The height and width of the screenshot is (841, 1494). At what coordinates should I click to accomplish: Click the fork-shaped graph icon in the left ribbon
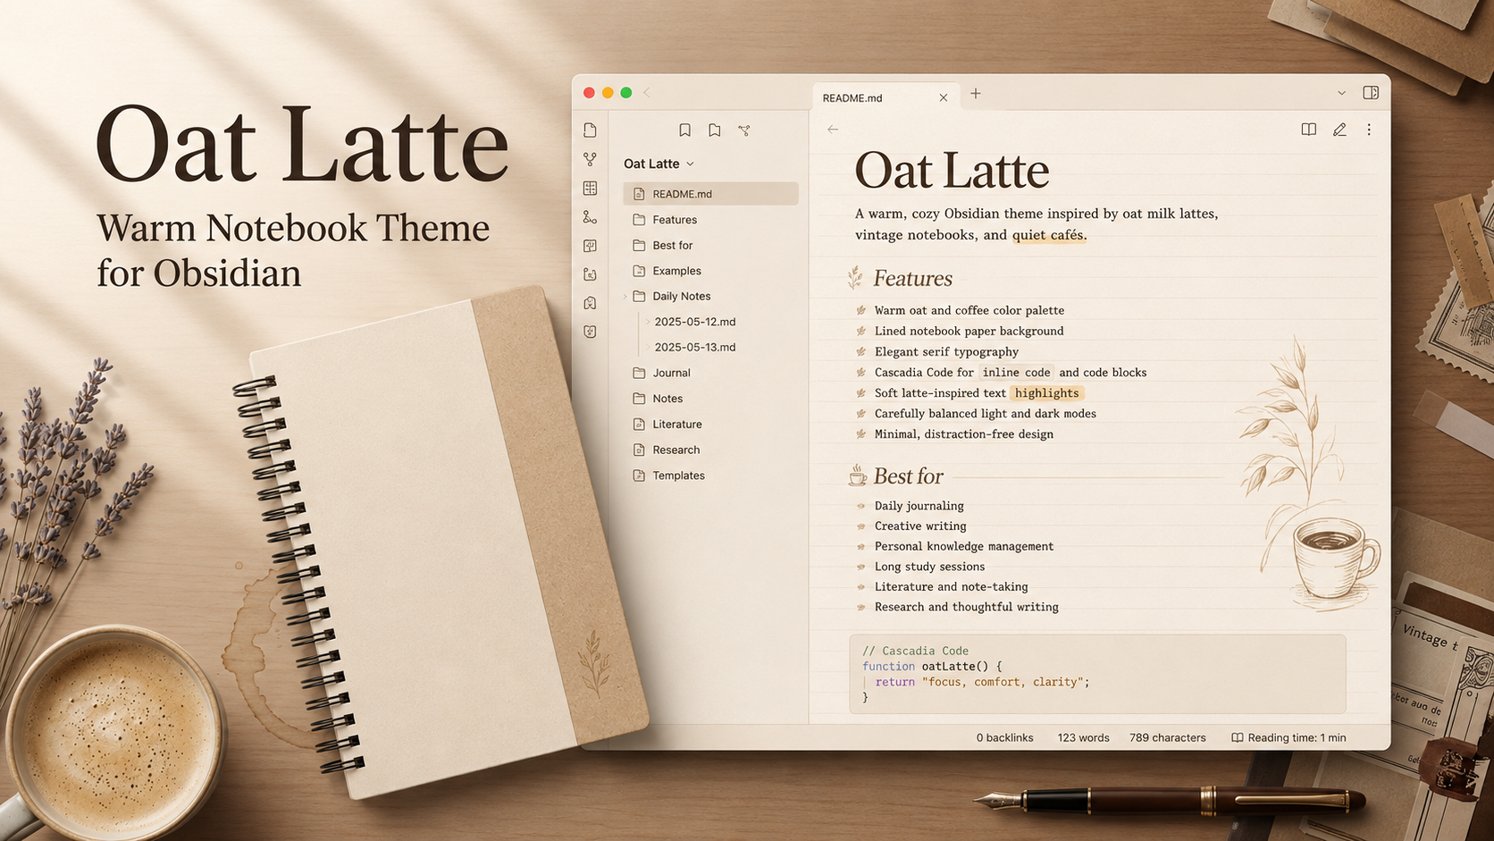(x=590, y=159)
